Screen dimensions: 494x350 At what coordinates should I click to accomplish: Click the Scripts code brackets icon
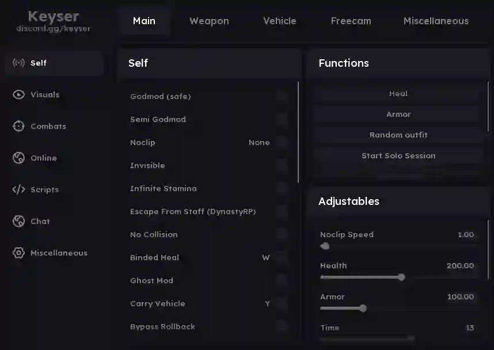point(18,189)
